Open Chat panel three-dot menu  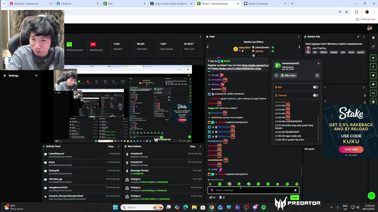[298, 37]
